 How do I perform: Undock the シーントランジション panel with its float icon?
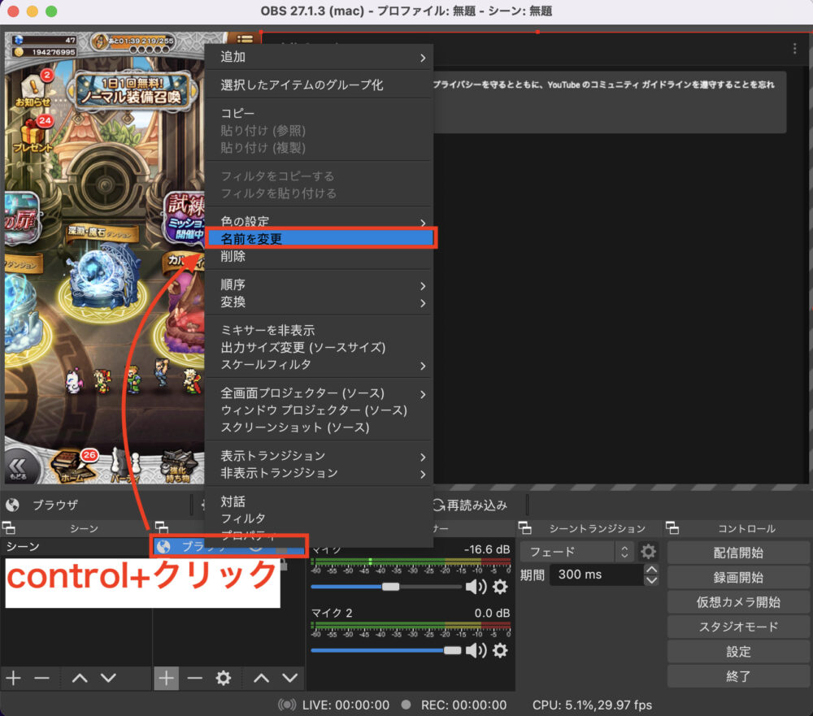pyautogui.click(x=524, y=527)
